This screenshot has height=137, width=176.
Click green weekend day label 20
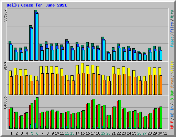click(108, 133)
